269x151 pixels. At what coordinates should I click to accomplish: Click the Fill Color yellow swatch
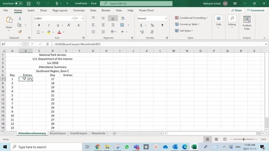49,32
